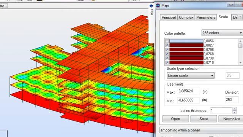Enable the checkbox for value 0,0856
This screenshot has width=243, height=137.
[167, 41]
